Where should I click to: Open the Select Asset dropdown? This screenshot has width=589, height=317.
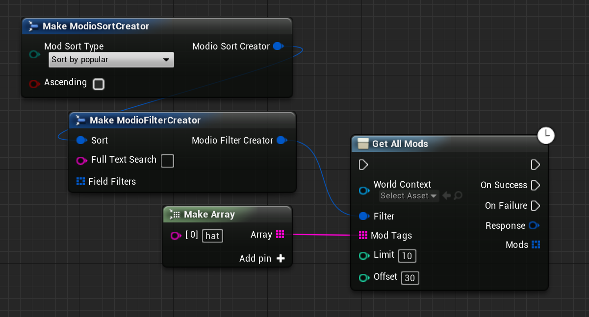pyautogui.click(x=409, y=195)
